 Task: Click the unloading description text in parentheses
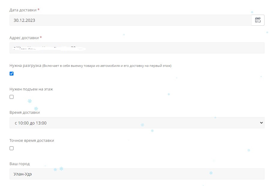[x=107, y=66]
